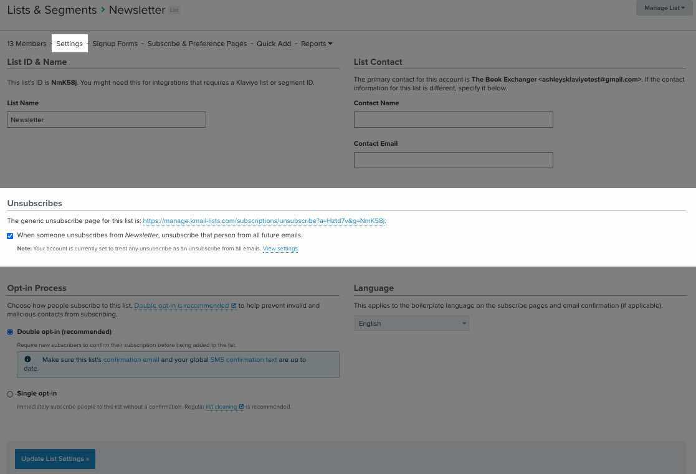Viewport: 696px width, 474px height.
Task: Click the Contact Email input field
Action: click(453, 160)
